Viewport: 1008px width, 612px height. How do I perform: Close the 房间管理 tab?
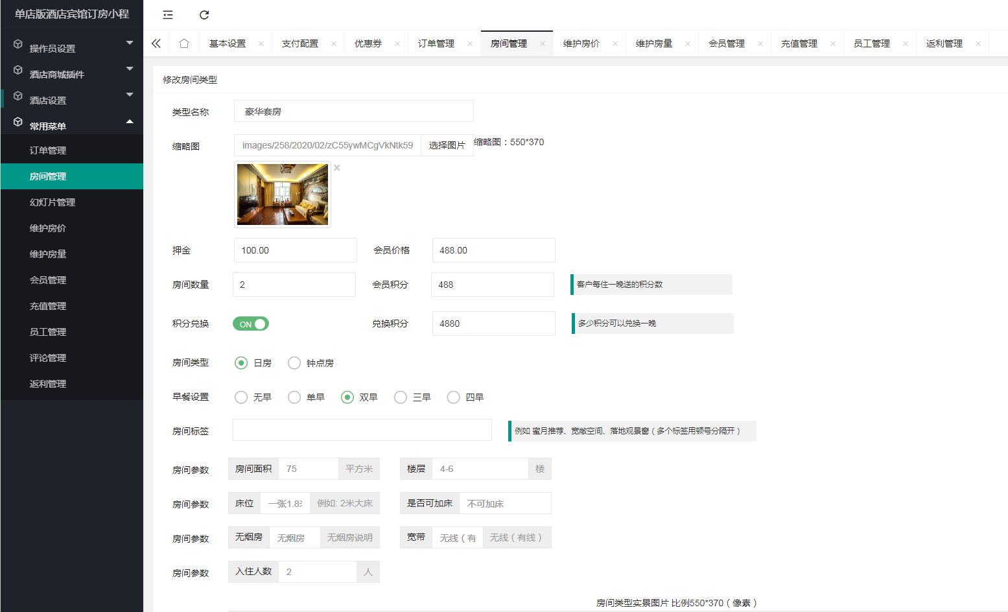pyautogui.click(x=543, y=44)
